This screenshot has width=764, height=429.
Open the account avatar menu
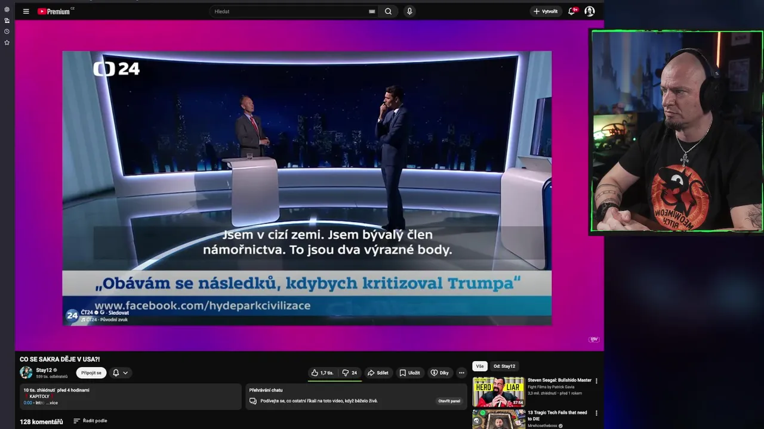pos(590,11)
